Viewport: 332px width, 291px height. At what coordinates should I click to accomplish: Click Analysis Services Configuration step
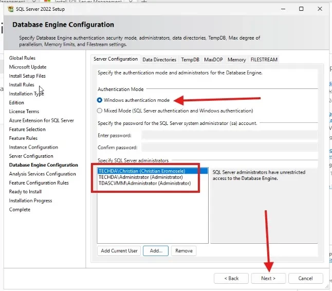(42, 174)
